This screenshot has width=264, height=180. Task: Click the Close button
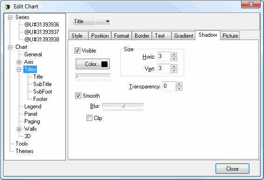[x=232, y=168]
